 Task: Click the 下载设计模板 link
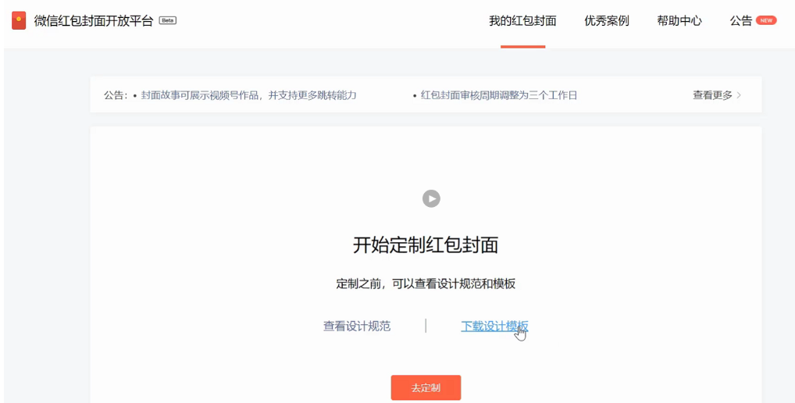[x=494, y=326]
